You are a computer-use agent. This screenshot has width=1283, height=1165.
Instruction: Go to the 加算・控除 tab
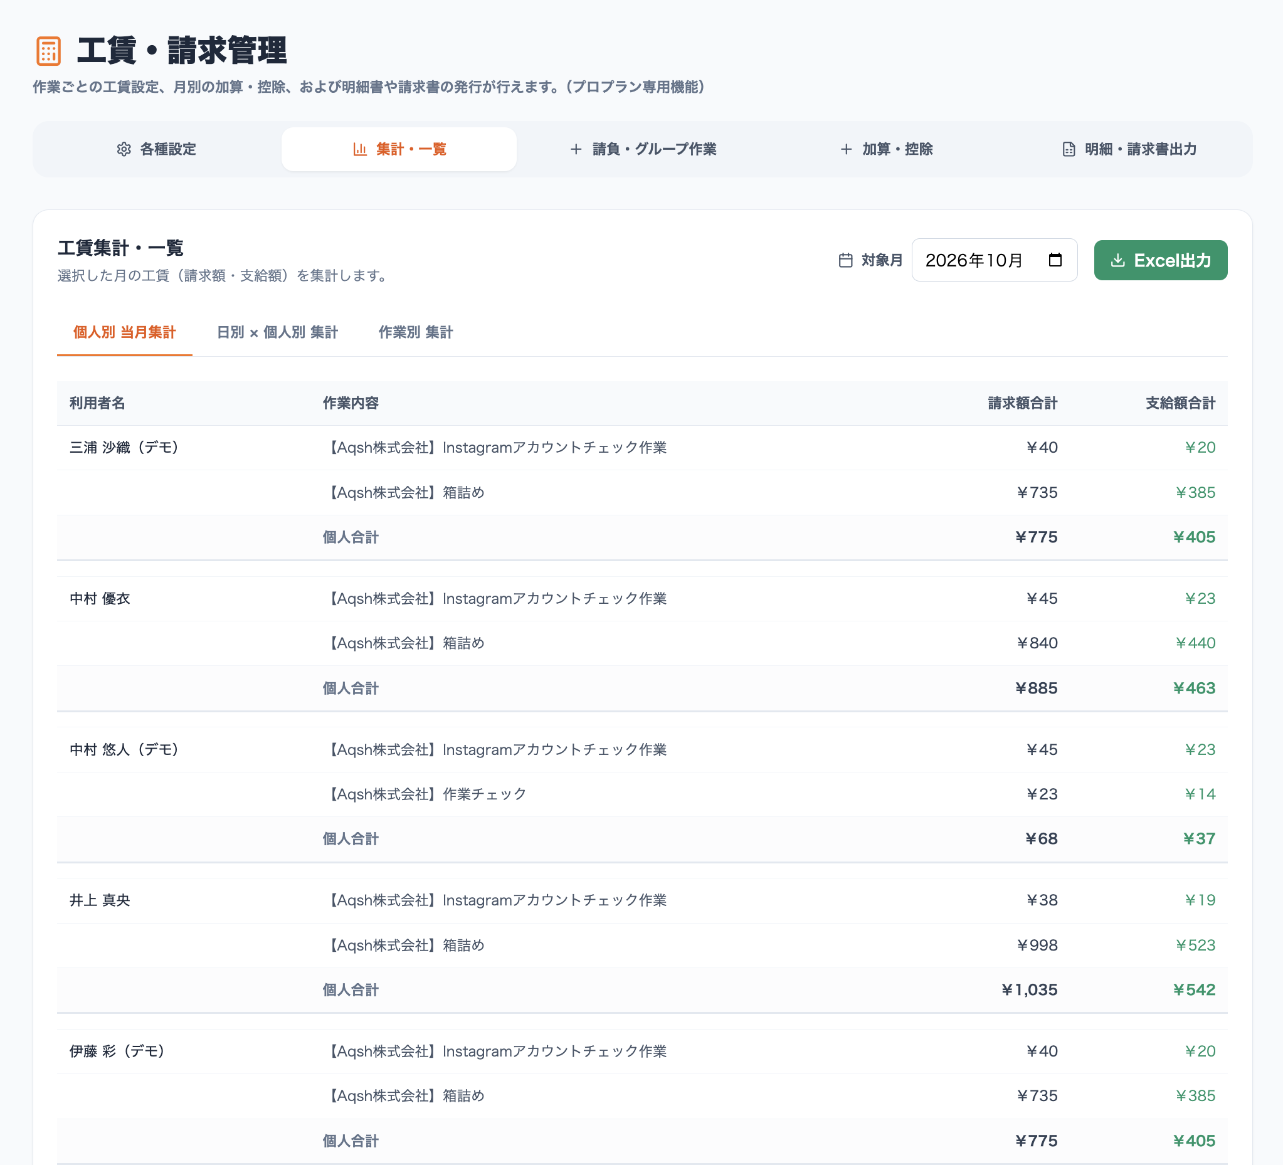point(887,149)
